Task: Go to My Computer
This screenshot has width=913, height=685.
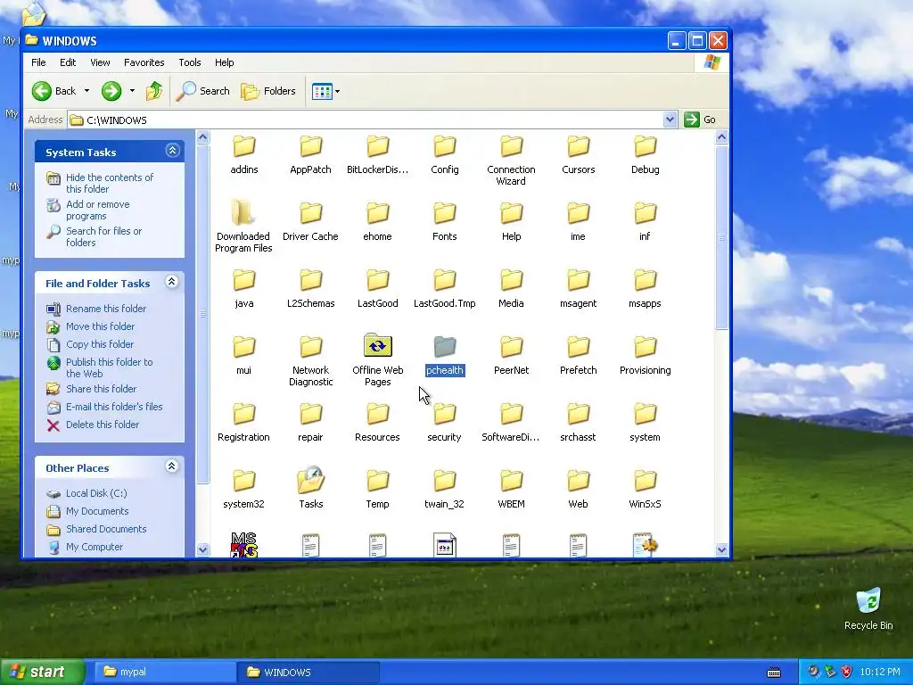Action: [x=95, y=547]
